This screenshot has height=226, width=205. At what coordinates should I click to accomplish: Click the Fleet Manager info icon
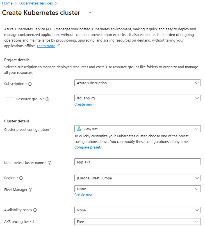31,190
